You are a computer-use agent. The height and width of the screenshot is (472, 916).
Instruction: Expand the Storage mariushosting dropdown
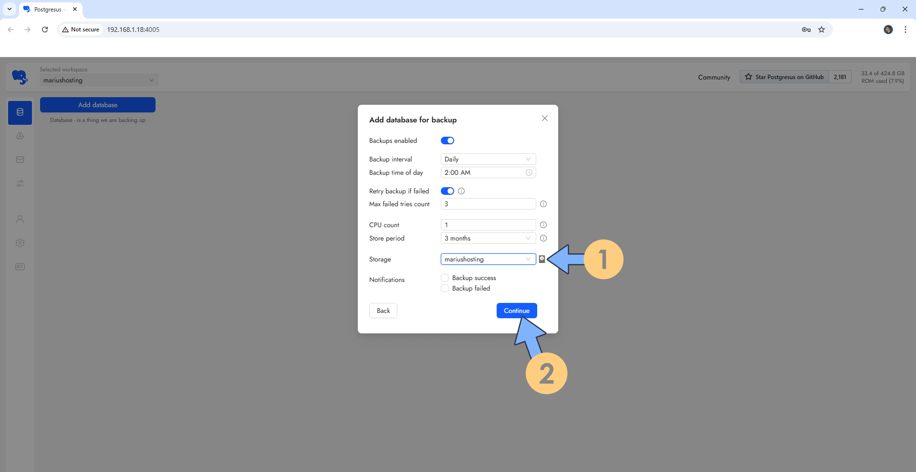click(488, 259)
